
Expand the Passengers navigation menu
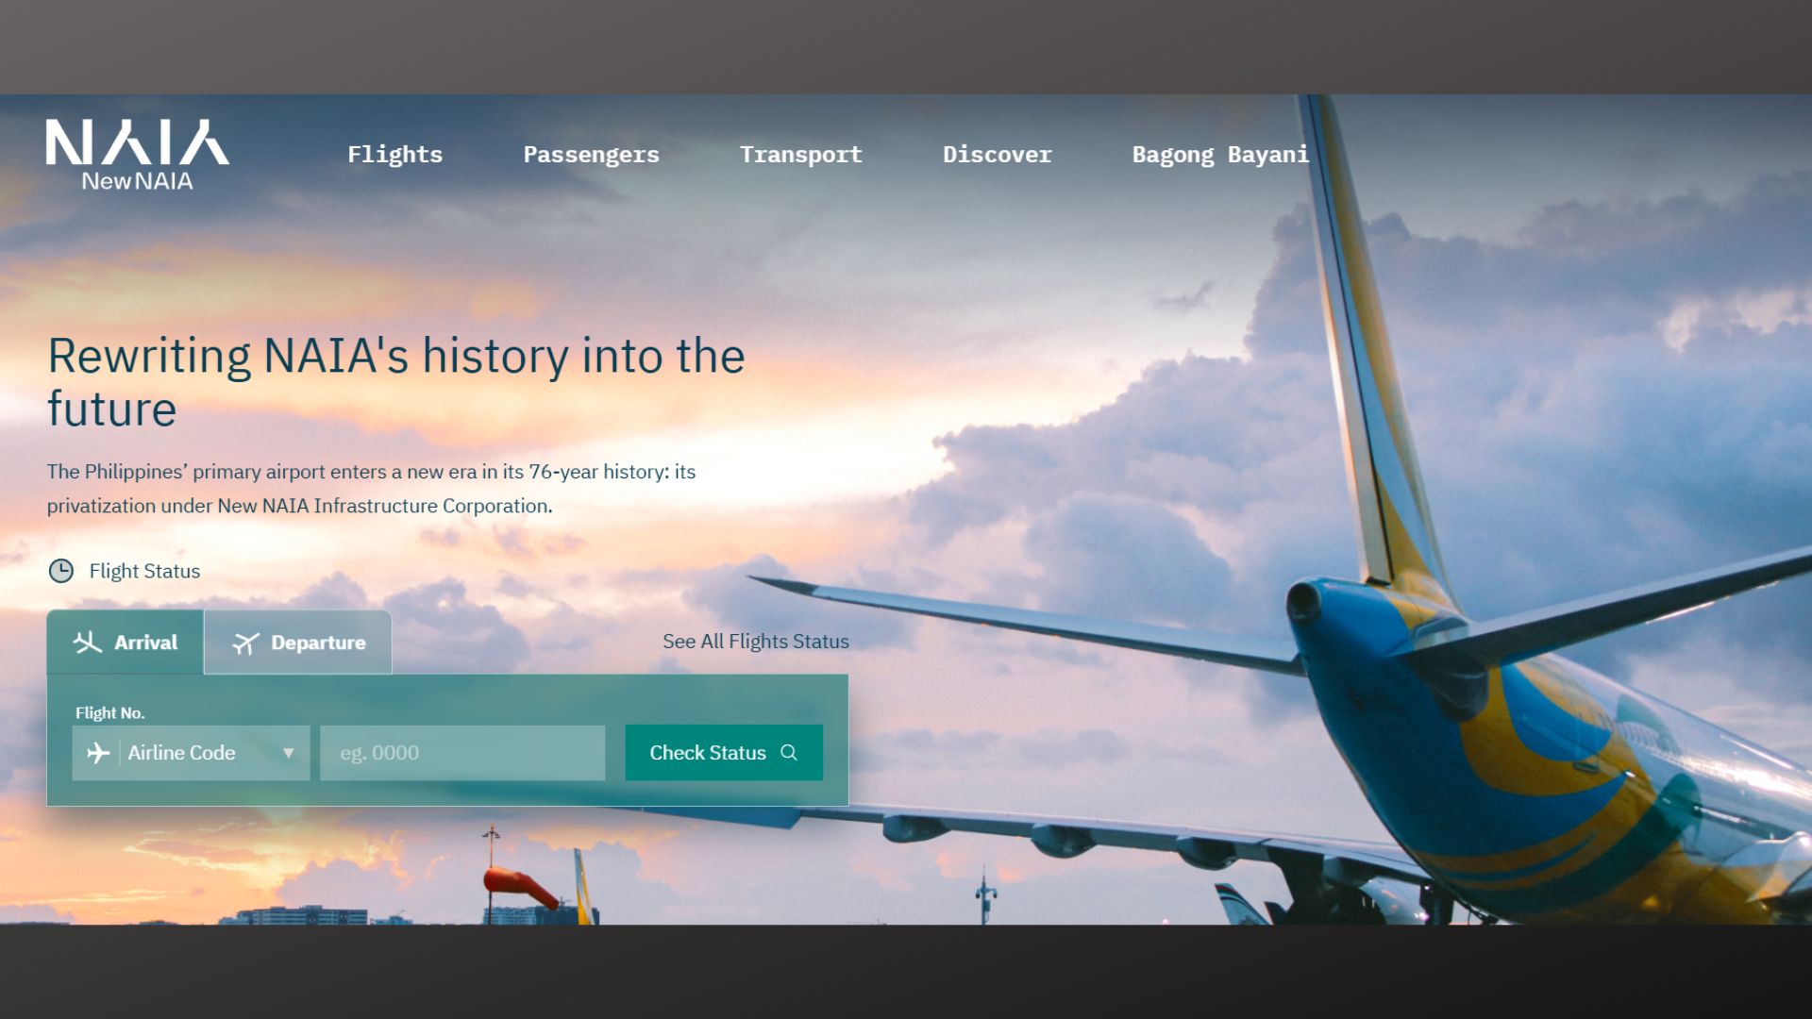click(591, 153)
